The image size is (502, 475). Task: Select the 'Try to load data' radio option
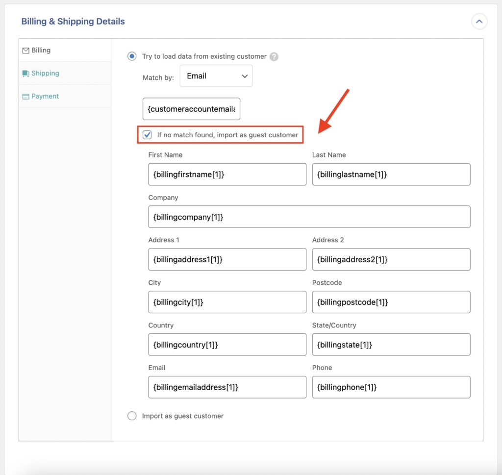(131, 56)
